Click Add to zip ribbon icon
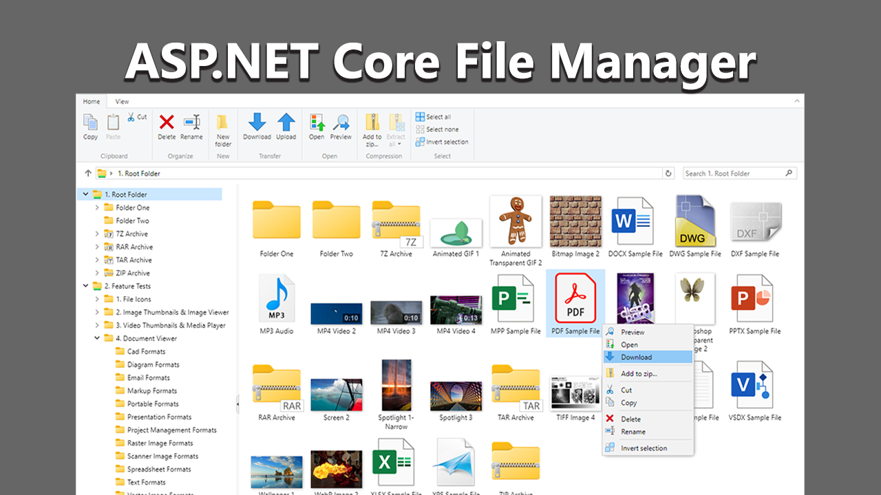 [x=372, y=122]
